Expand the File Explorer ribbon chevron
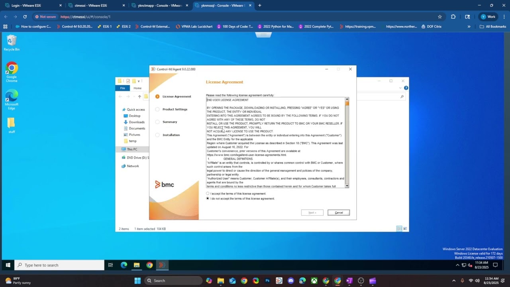Viewport: 510px width, 287px height. tap(401, 88)
